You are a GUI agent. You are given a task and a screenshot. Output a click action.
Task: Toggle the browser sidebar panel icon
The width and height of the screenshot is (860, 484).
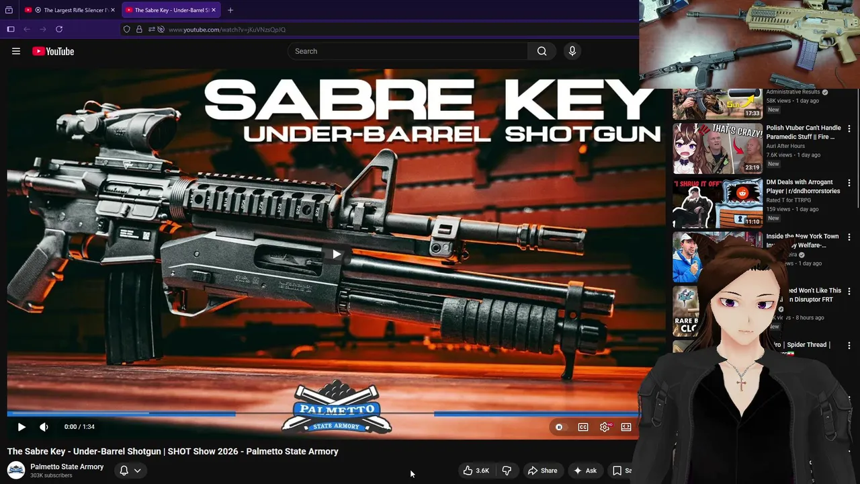pos(11,30)
